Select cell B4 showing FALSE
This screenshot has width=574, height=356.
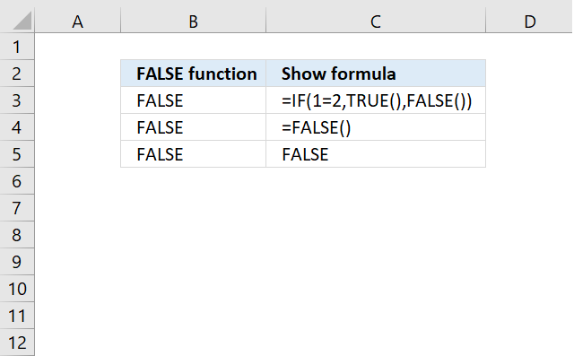(x=194, y=127)
